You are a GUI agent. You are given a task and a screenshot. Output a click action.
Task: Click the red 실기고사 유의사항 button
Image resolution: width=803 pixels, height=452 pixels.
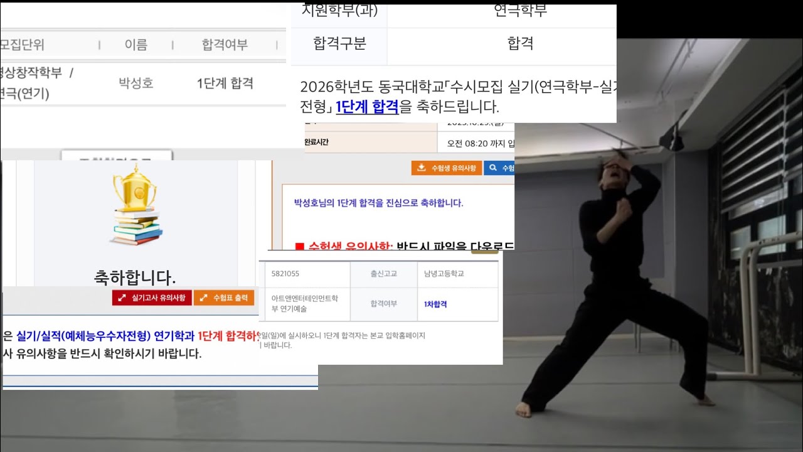point(152,298)
